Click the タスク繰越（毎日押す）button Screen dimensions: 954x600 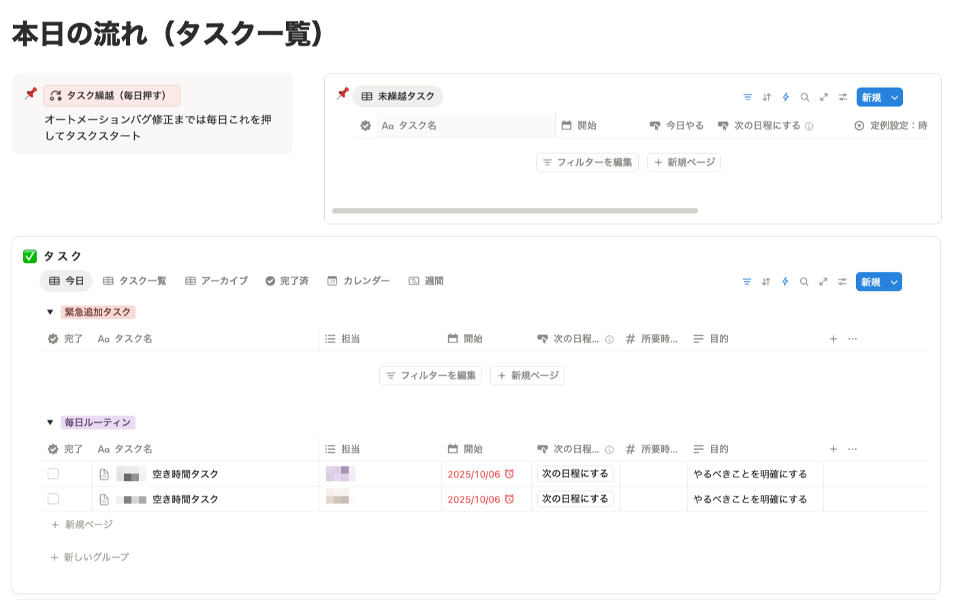pyautogui.click(x=112, y=95)
